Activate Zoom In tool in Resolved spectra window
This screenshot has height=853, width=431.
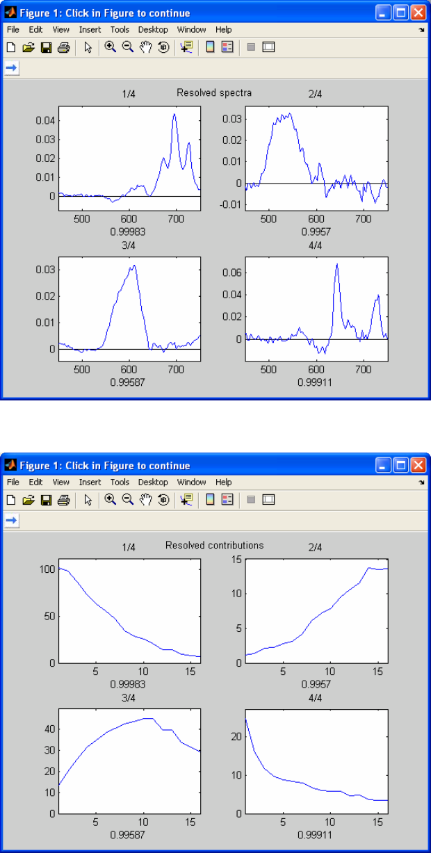[111, 48]
